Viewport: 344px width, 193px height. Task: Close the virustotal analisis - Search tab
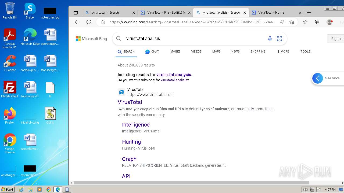(x=245, y=13)
